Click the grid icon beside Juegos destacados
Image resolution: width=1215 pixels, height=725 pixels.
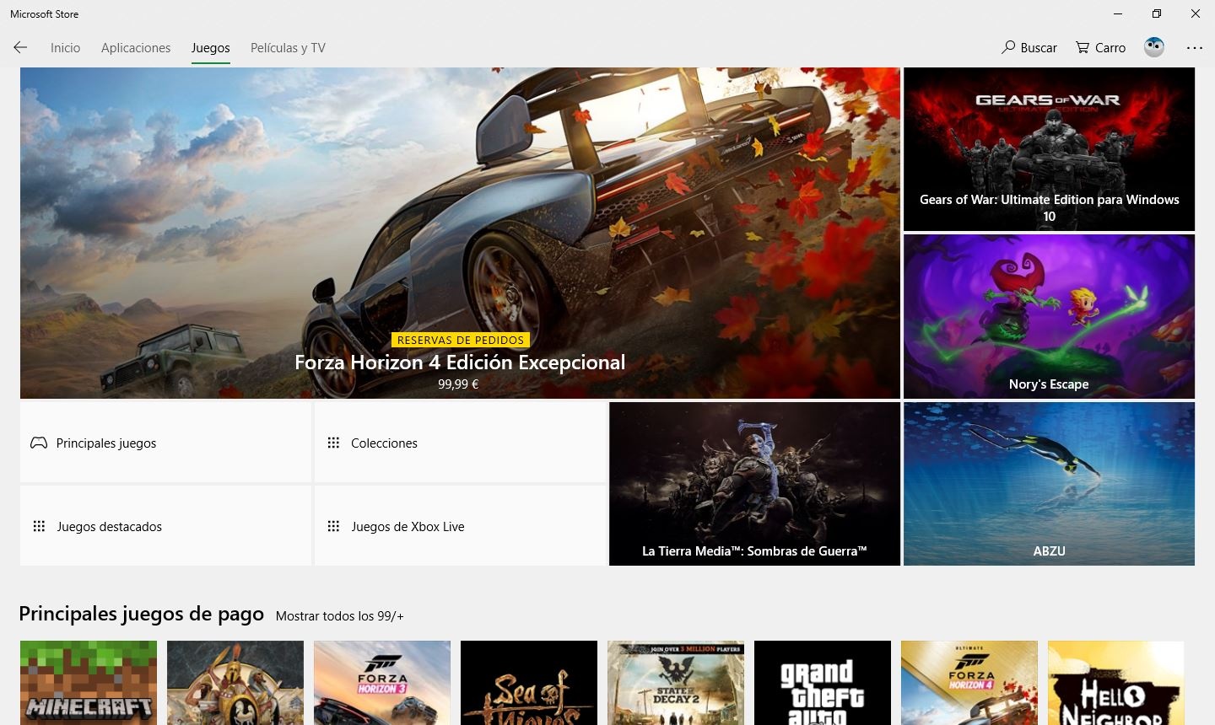(x=39, y=526)
